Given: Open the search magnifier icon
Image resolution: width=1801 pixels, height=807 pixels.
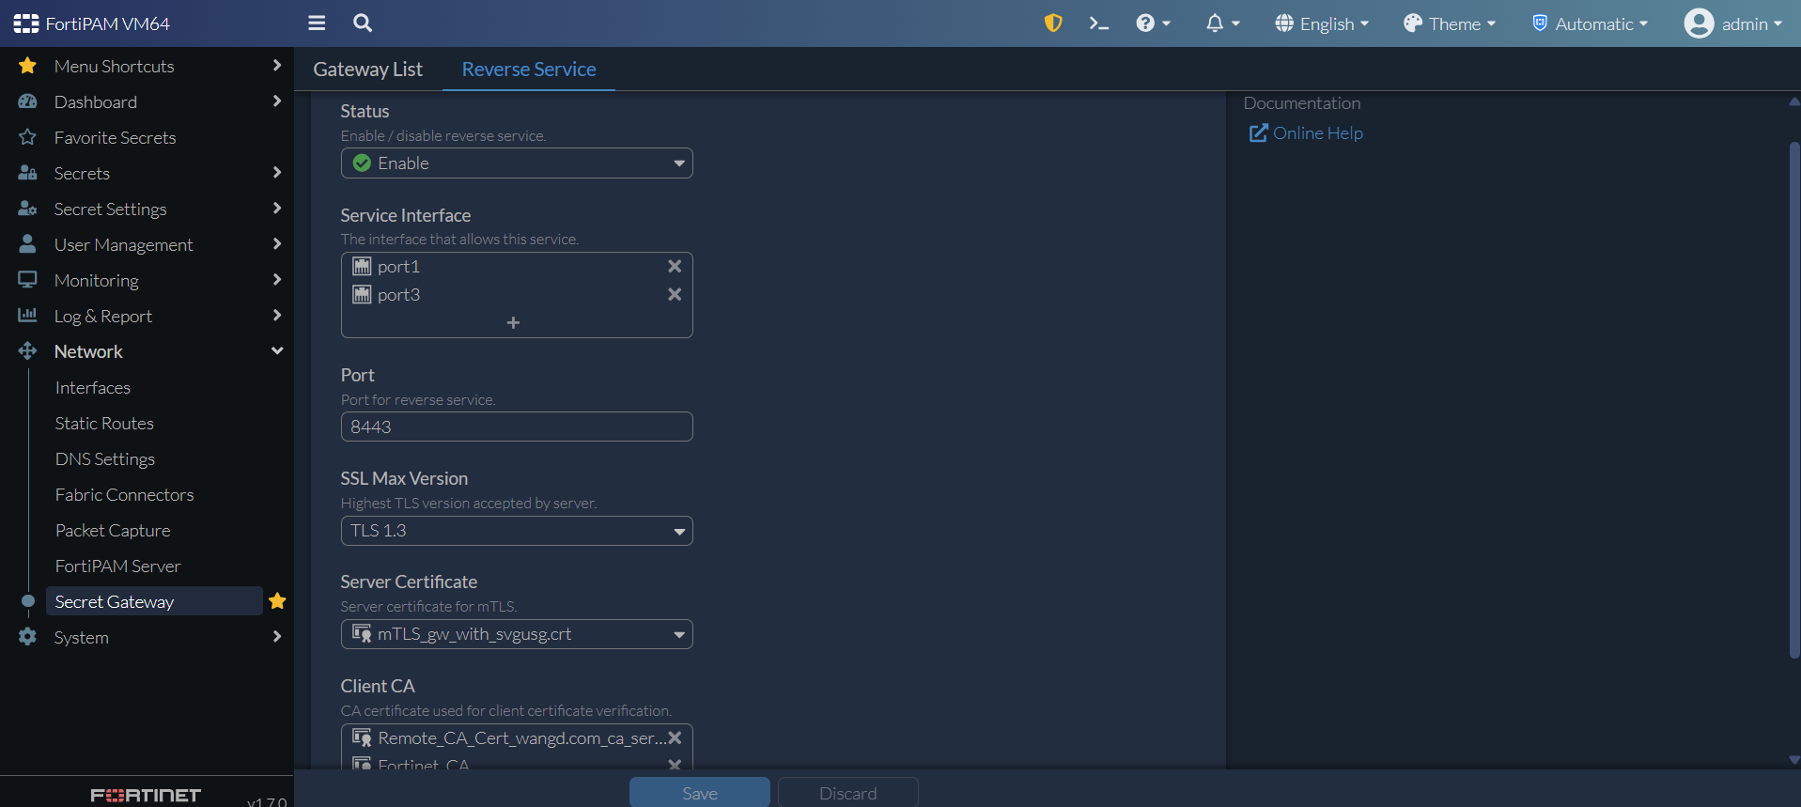Looking at the screenshot, I should 363,23.
